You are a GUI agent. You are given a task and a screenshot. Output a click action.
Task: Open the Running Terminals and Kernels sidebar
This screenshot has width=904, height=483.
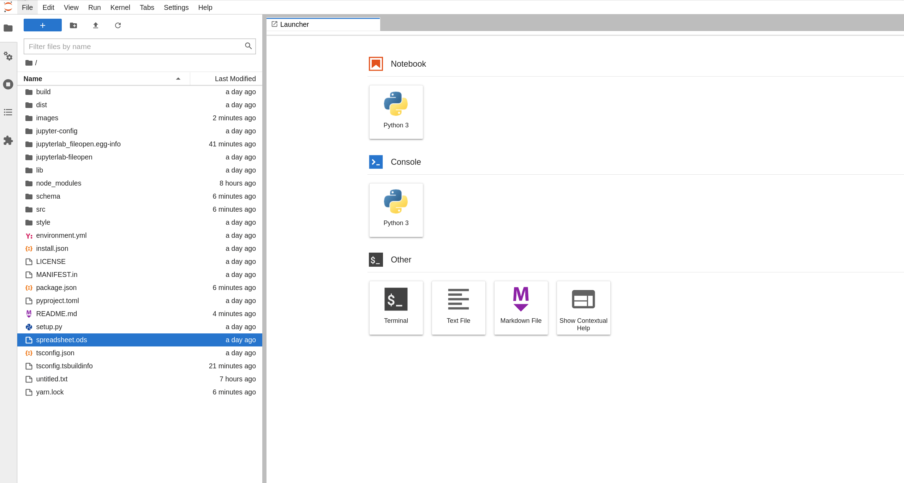8,84
